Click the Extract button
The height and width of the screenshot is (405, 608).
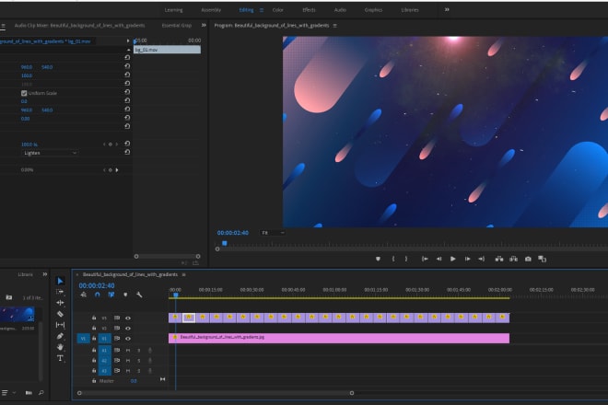tap(513, 259)
